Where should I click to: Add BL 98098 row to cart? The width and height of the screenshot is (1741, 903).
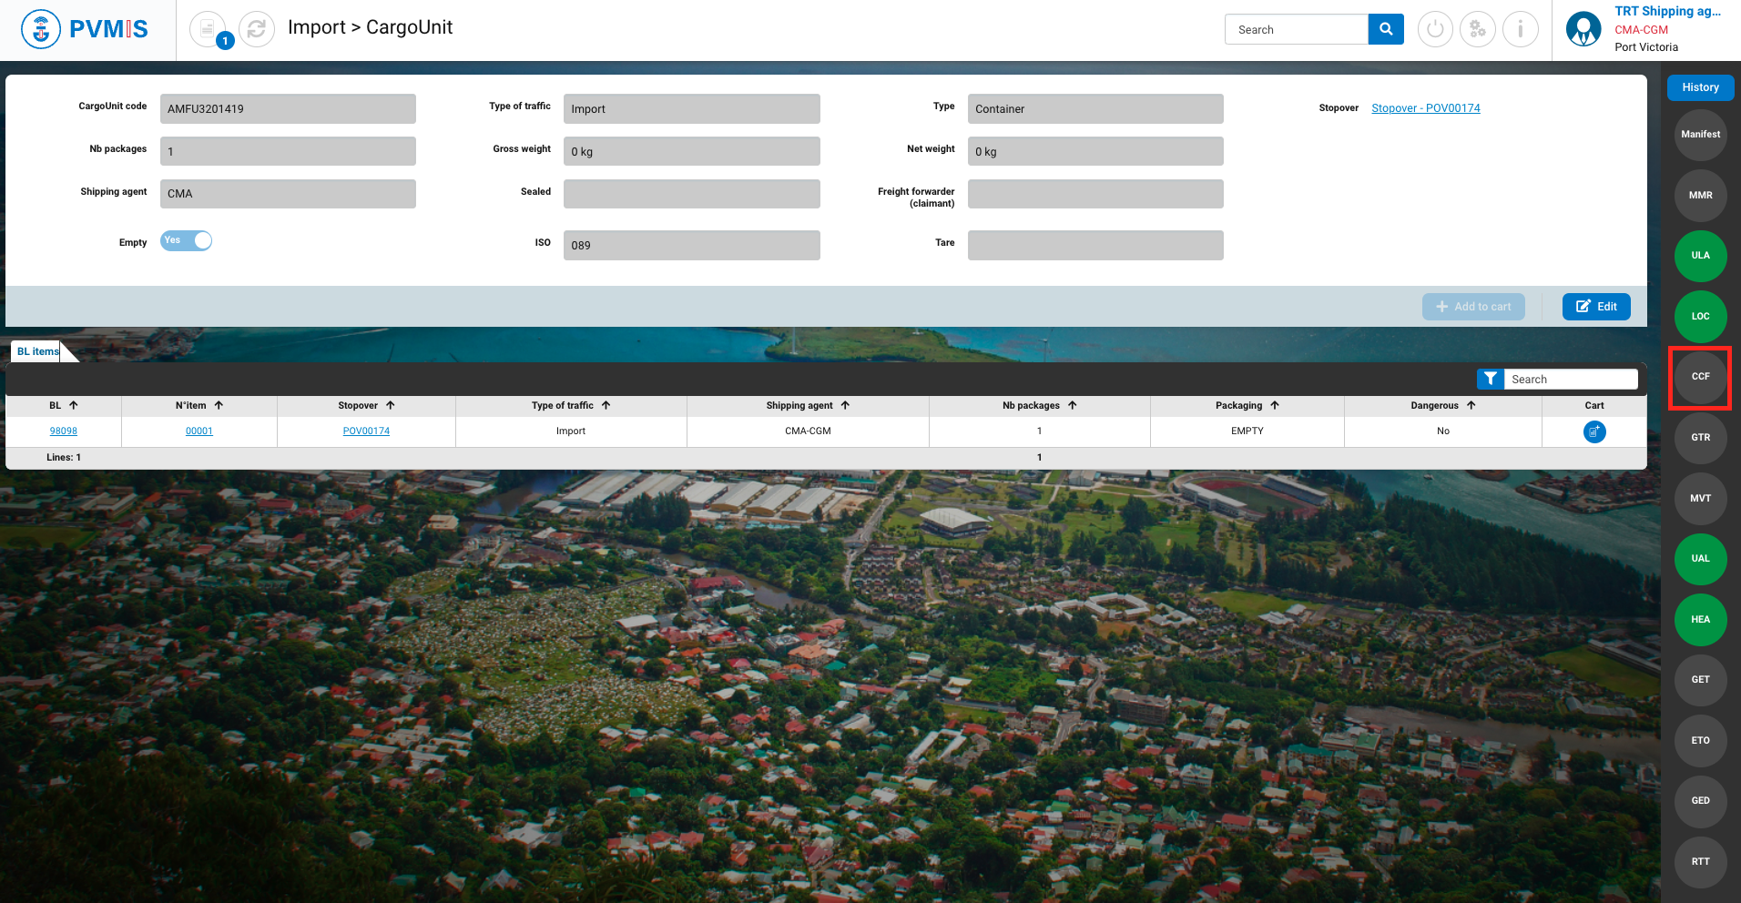point(1593,431)
